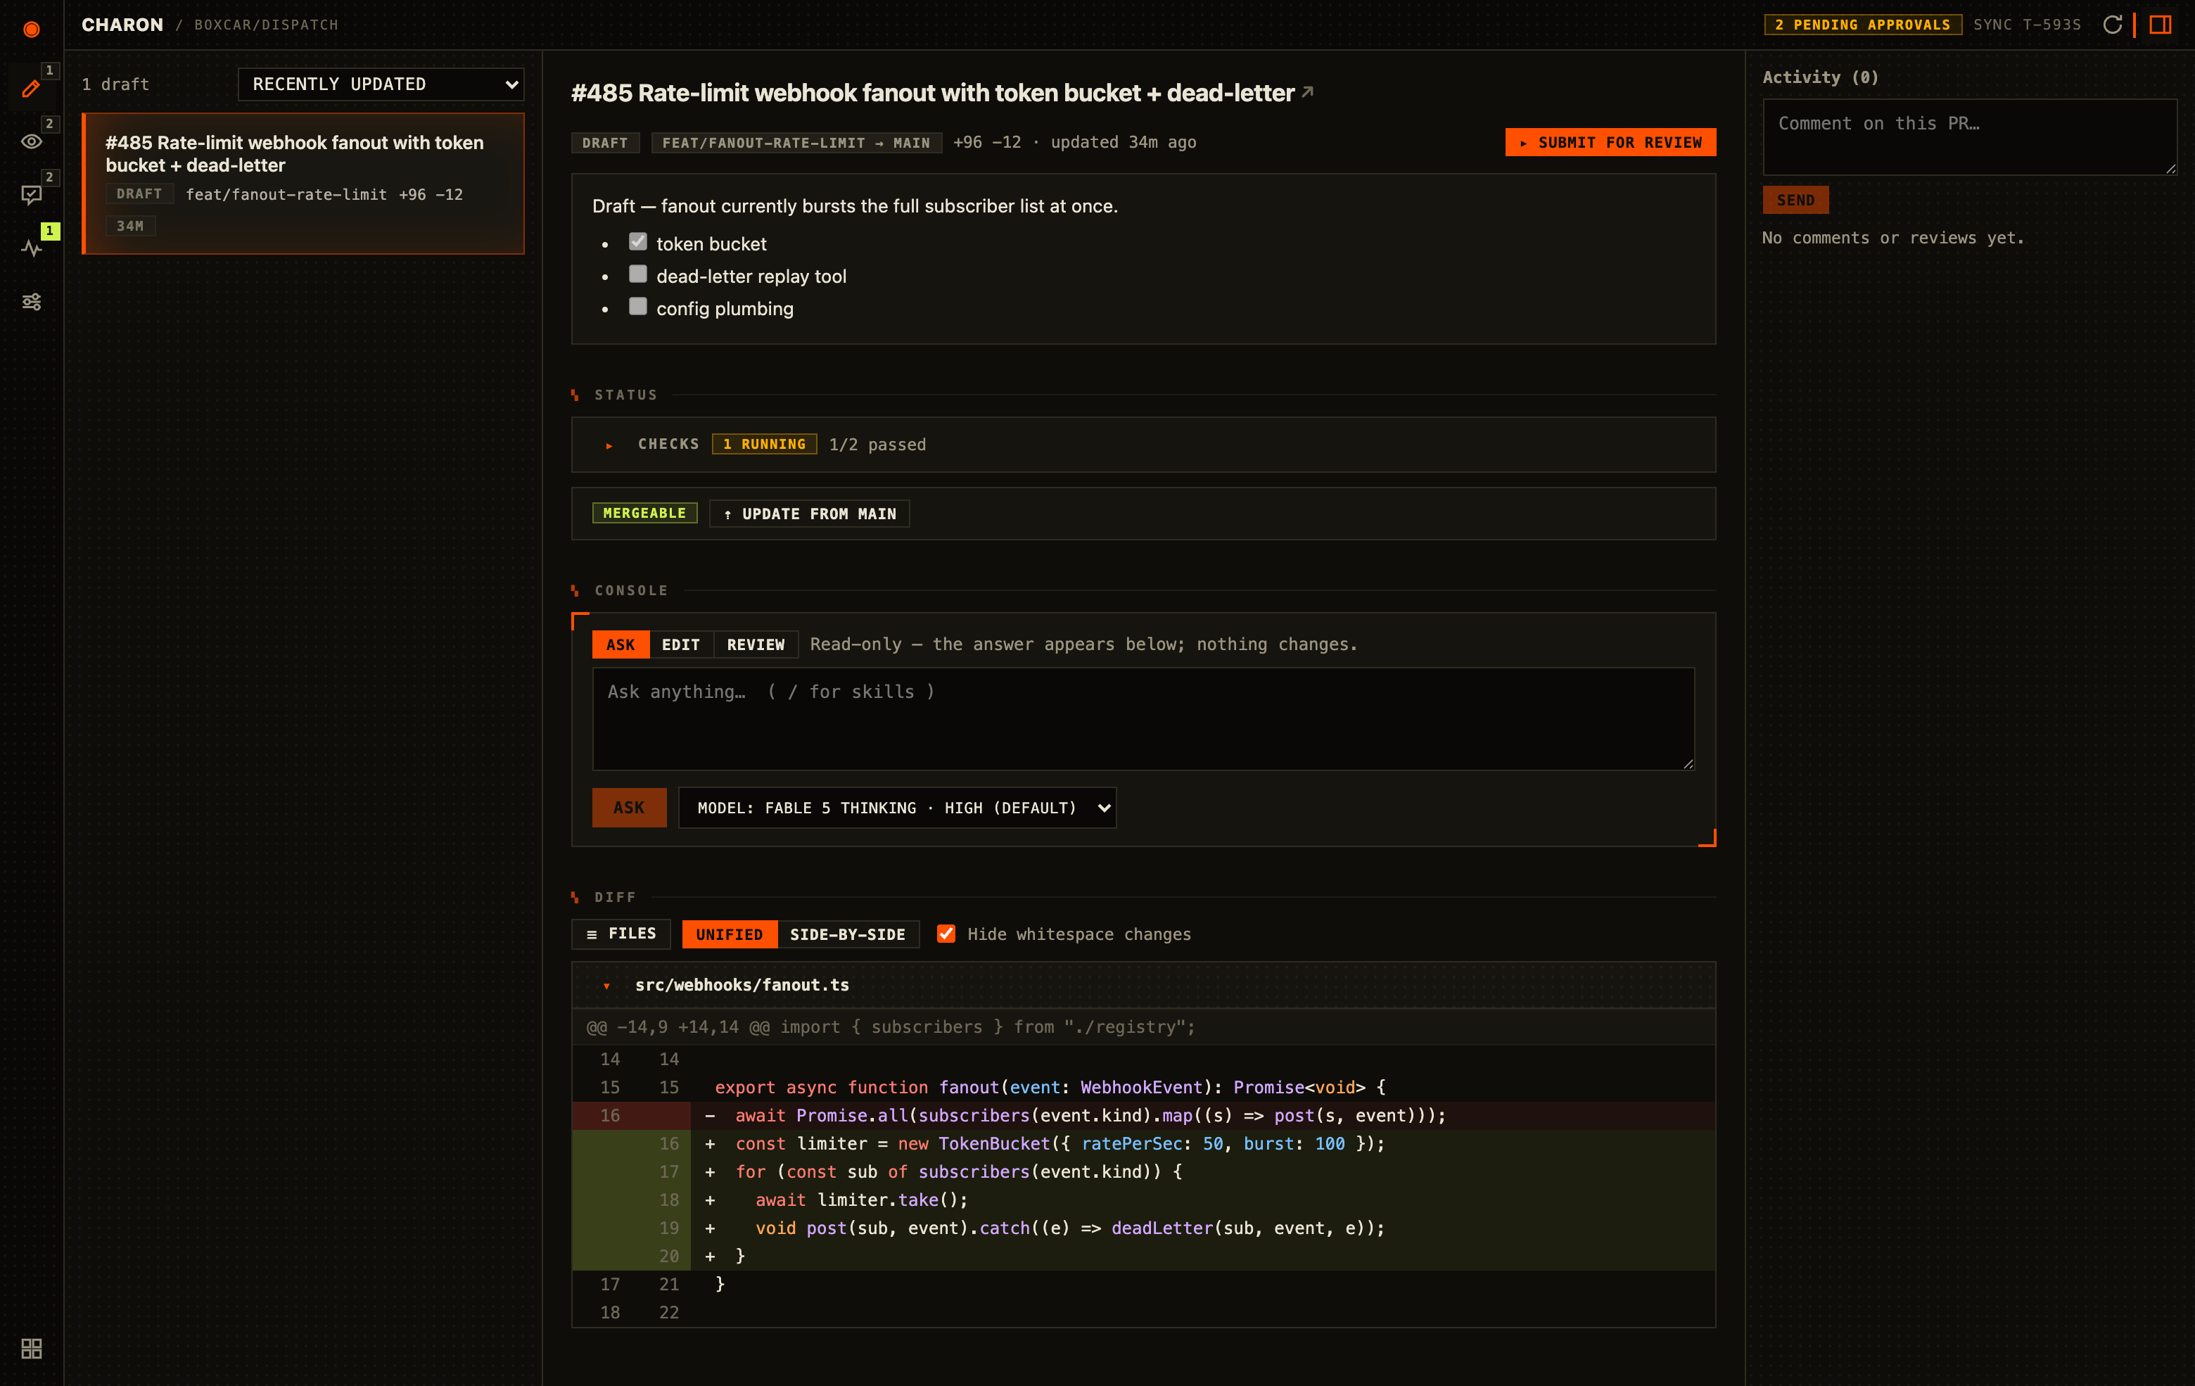Open the Model Fable 5 Thinking dropdown
Screen dimensions: 2195x1386
[897, 808]
